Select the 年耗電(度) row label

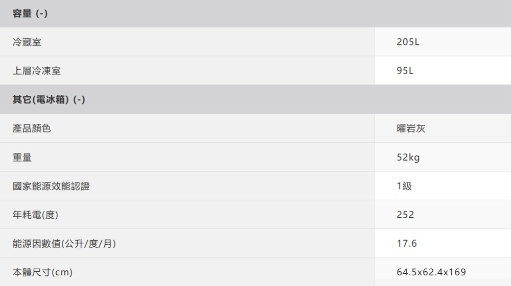35,215
